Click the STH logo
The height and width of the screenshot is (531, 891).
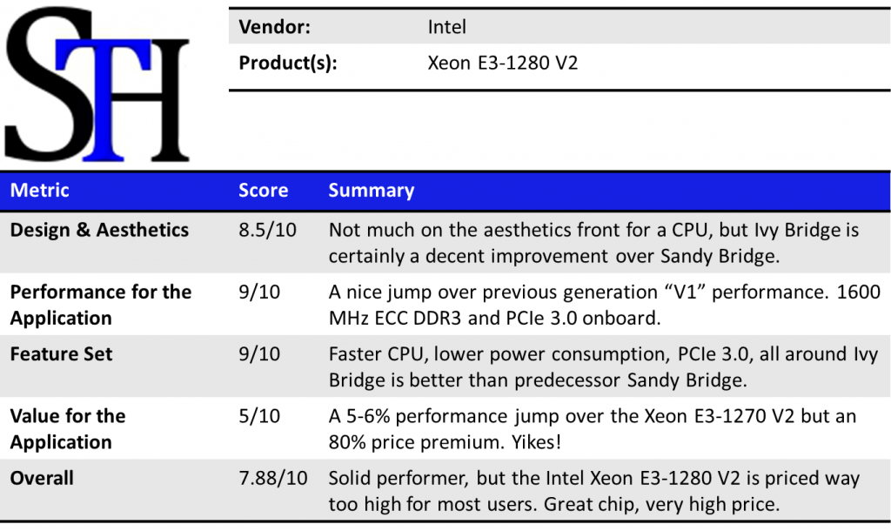(97, 85)
